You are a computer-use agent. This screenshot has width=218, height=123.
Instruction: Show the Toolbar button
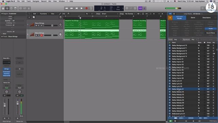(x=15, y=8)
